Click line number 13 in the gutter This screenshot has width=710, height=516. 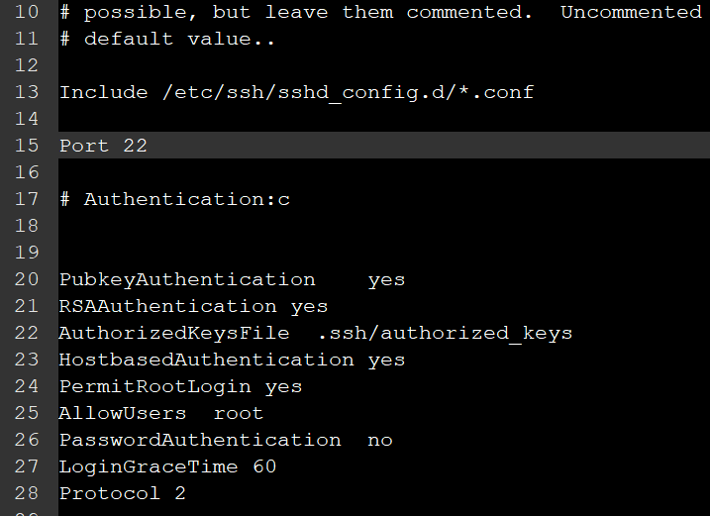coord(27,92)
